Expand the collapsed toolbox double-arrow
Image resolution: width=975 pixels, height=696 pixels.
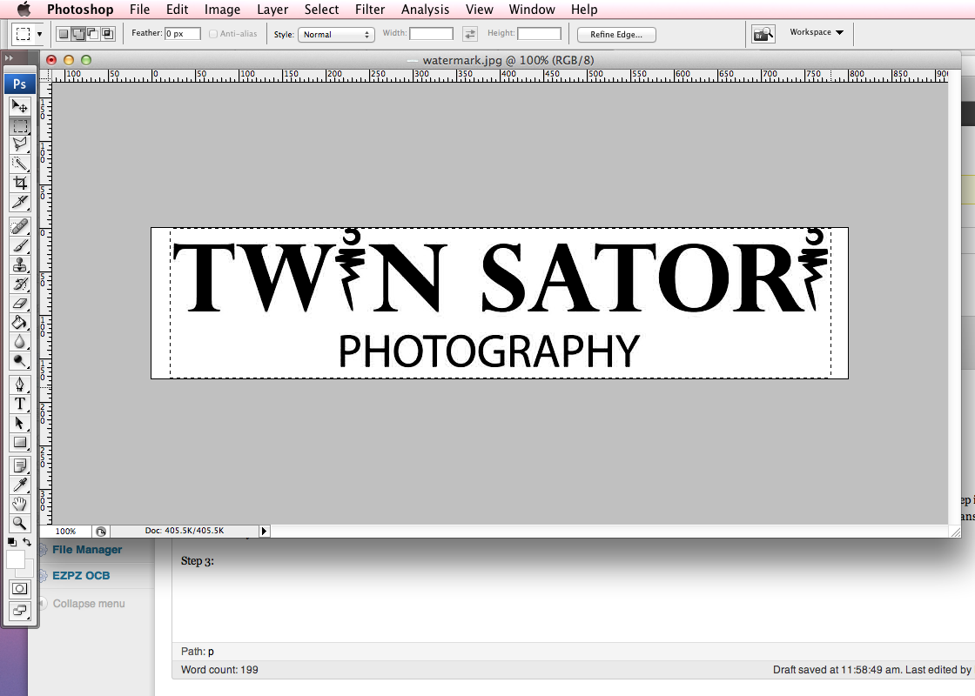click(9, 57)
